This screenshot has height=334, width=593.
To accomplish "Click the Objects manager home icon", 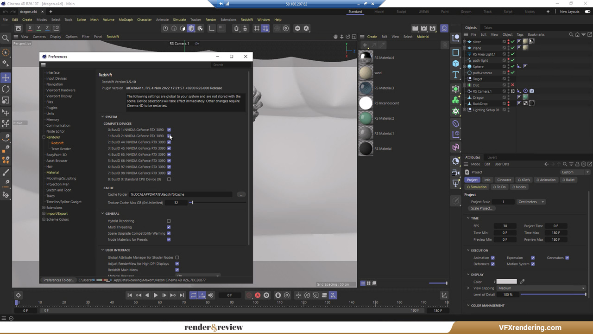I will (577, 34).
